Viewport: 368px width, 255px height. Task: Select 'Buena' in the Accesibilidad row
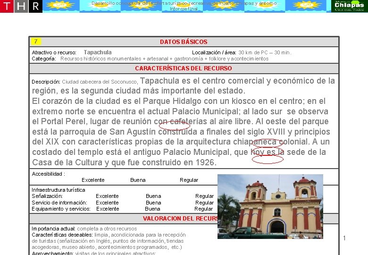(x=138, y=180)
